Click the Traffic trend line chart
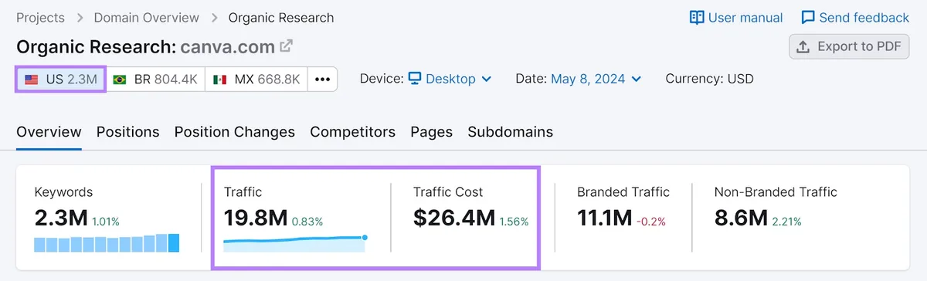Viewport: 927px width, 281px height. coord(295,243)
